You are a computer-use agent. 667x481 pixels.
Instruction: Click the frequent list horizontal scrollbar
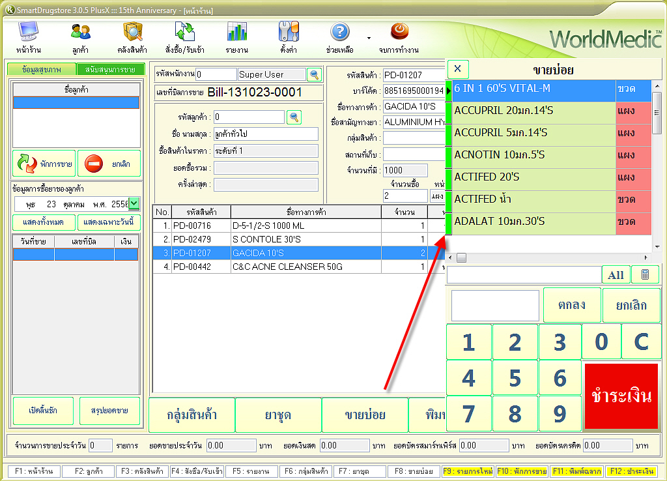[549, 257]
